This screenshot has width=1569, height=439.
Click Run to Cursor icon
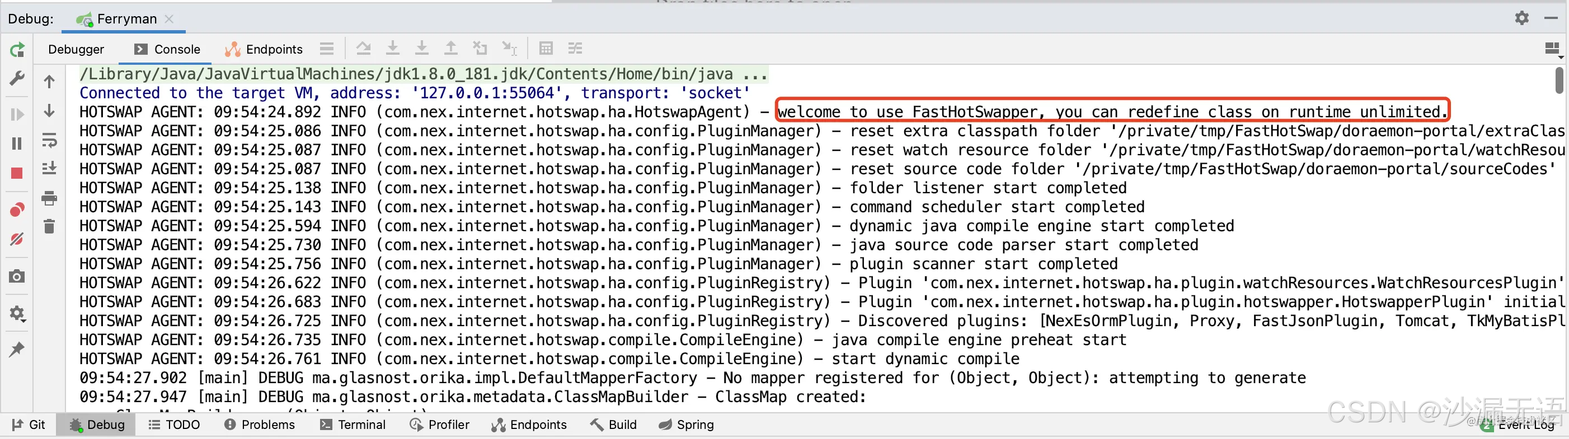pos(509,48)
